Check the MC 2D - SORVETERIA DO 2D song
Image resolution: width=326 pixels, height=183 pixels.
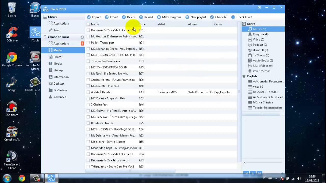pos(88,67)
